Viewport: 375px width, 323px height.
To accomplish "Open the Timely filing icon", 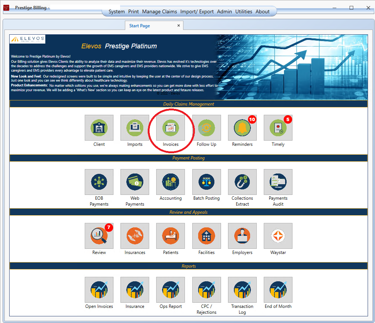I will click(278, 128).
